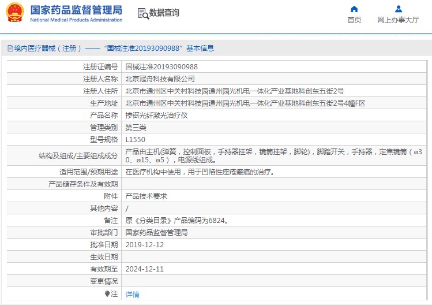Screen dimensions: 432x305
Task: Click the 网上办事大厅 text link
Action: 398,20
